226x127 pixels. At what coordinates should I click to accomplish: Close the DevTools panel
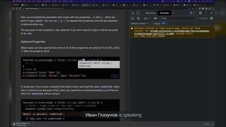(212, 13)
